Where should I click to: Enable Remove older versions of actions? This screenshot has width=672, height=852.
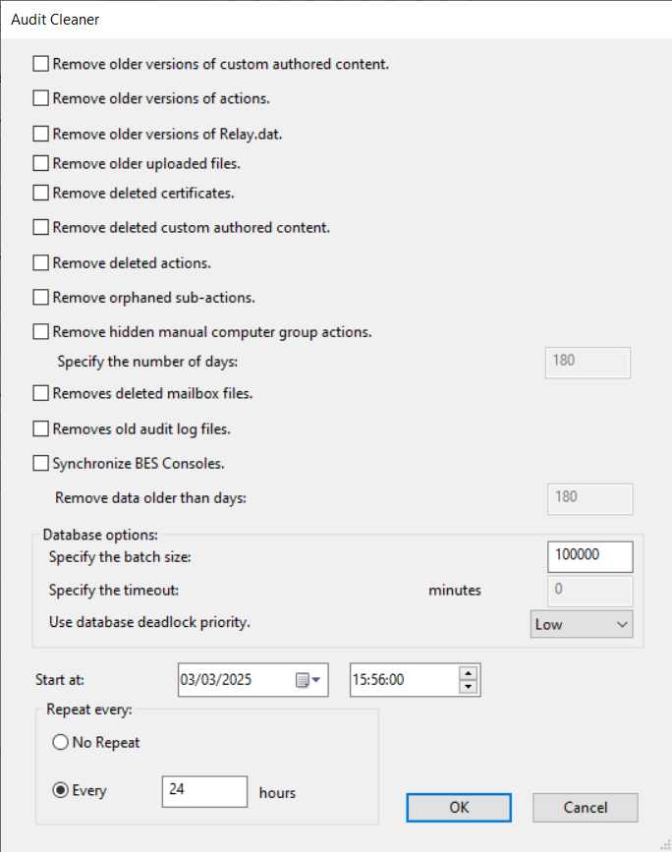click(40, 98)
